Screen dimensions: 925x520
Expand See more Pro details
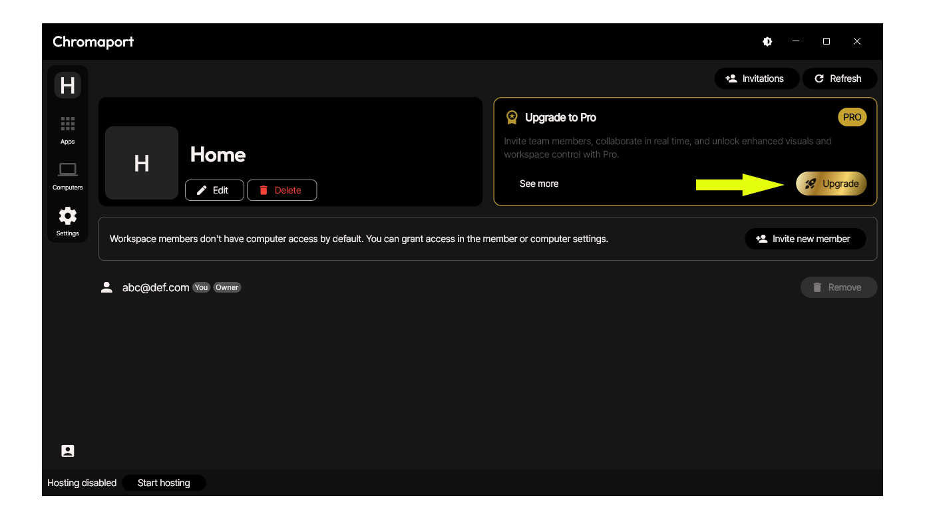pyautogui.click(x=539, y=184)
